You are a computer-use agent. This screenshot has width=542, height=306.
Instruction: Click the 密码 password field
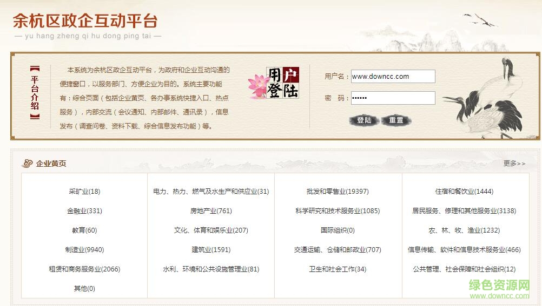pos(393,98)
